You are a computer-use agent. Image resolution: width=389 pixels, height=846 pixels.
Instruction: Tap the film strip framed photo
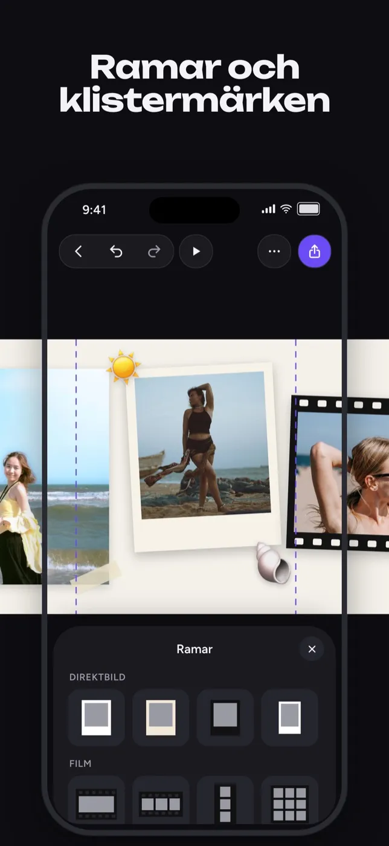coord(339,473)
